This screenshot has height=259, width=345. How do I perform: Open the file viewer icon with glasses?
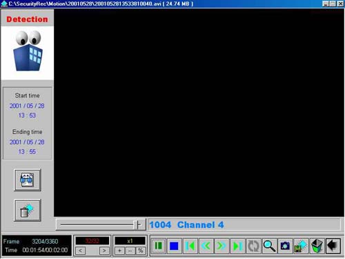[x=28, y=180]
